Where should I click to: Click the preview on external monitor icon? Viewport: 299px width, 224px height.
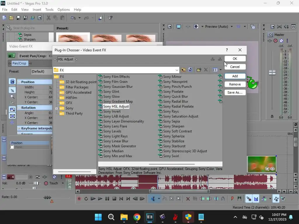tap(178, 27)
